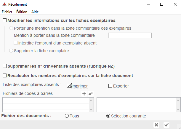Choose Sélection courante radio option

coord(108,116)
